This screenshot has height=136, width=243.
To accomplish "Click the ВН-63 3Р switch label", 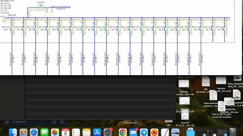I will (x=41, y=3).
